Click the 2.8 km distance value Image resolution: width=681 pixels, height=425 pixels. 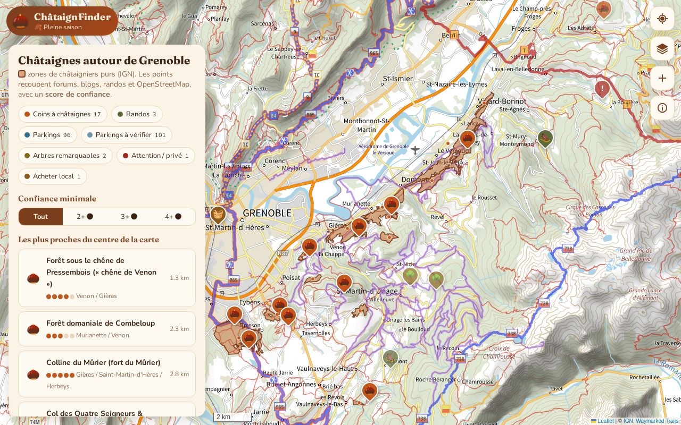[x=179, y=374]
